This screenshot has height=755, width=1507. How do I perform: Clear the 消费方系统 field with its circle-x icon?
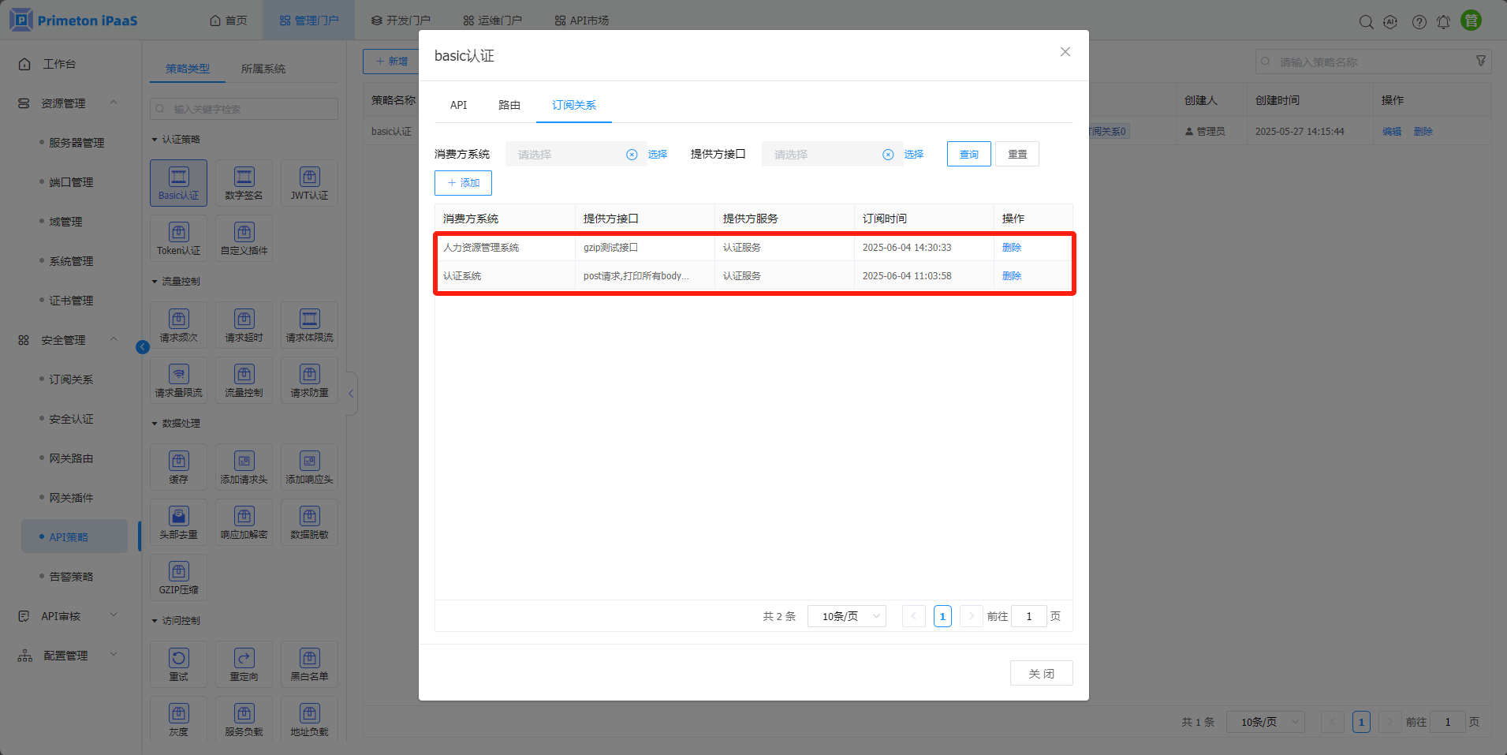(632, 155)
